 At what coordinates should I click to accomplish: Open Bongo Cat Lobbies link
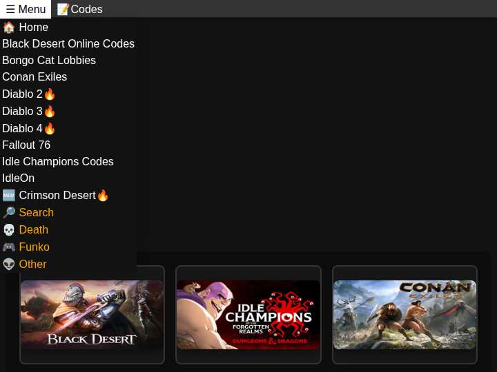coord(49,61)
